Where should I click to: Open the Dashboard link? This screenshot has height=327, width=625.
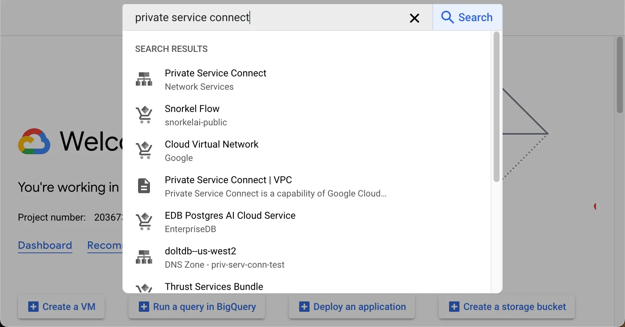coord(45,245)
